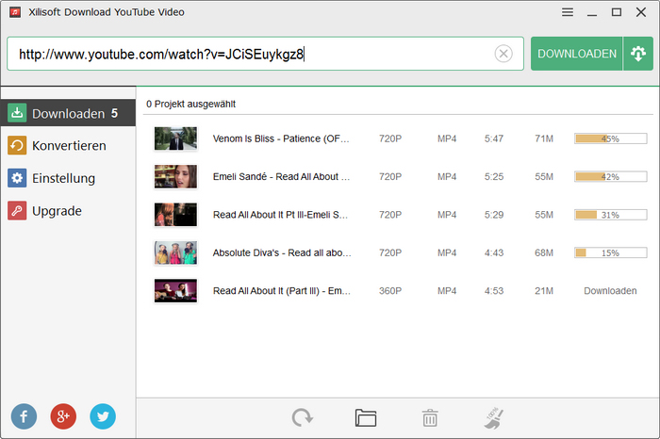Click the refresh/restart icon in bottom toolbar

pos(303,418)
